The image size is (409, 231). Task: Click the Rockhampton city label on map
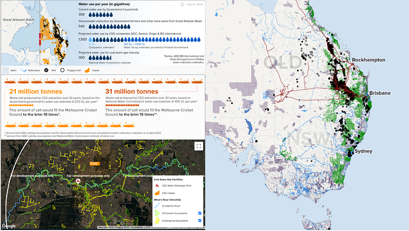click(x=368, y=60)
